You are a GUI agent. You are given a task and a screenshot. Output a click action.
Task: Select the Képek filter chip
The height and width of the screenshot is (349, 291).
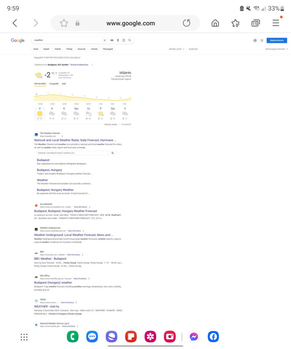pyautogui.click(x=46, y=49)
